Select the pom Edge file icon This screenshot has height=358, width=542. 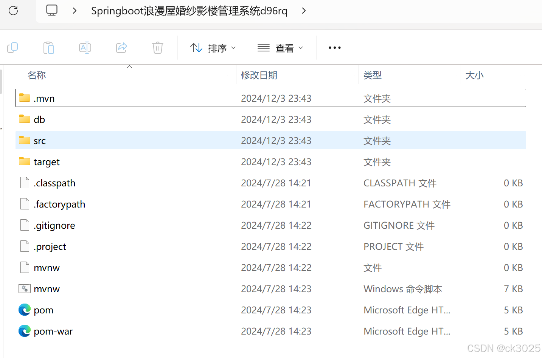(25, 310)
